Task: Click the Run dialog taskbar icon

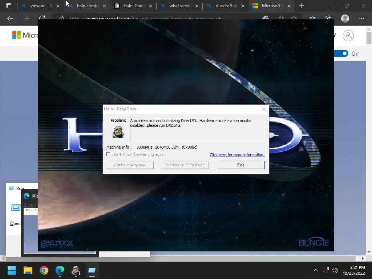Action: click(92, 270)
